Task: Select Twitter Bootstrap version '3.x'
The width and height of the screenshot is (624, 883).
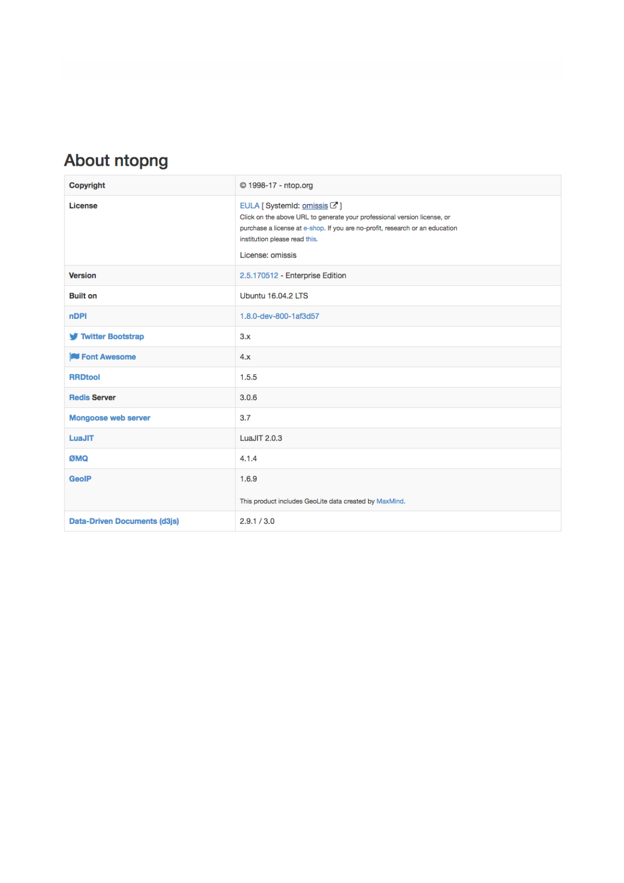Action: point(245,337)
